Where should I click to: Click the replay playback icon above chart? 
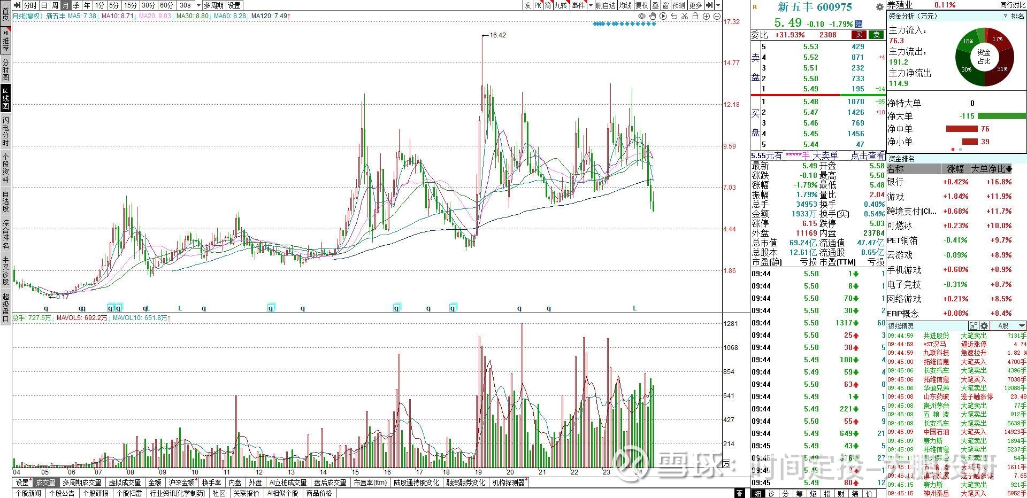663,17
